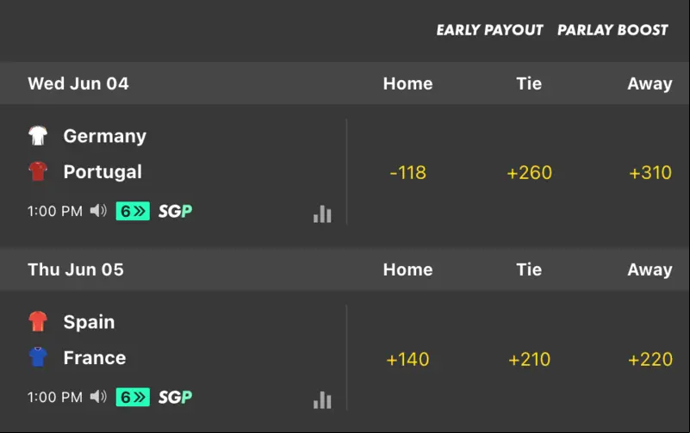The width and height of the screenshot is (690, 433).
Task: Open stats chart icon for Germany vs Portugal
Action: pyautogui.click(x=322, y=214)
